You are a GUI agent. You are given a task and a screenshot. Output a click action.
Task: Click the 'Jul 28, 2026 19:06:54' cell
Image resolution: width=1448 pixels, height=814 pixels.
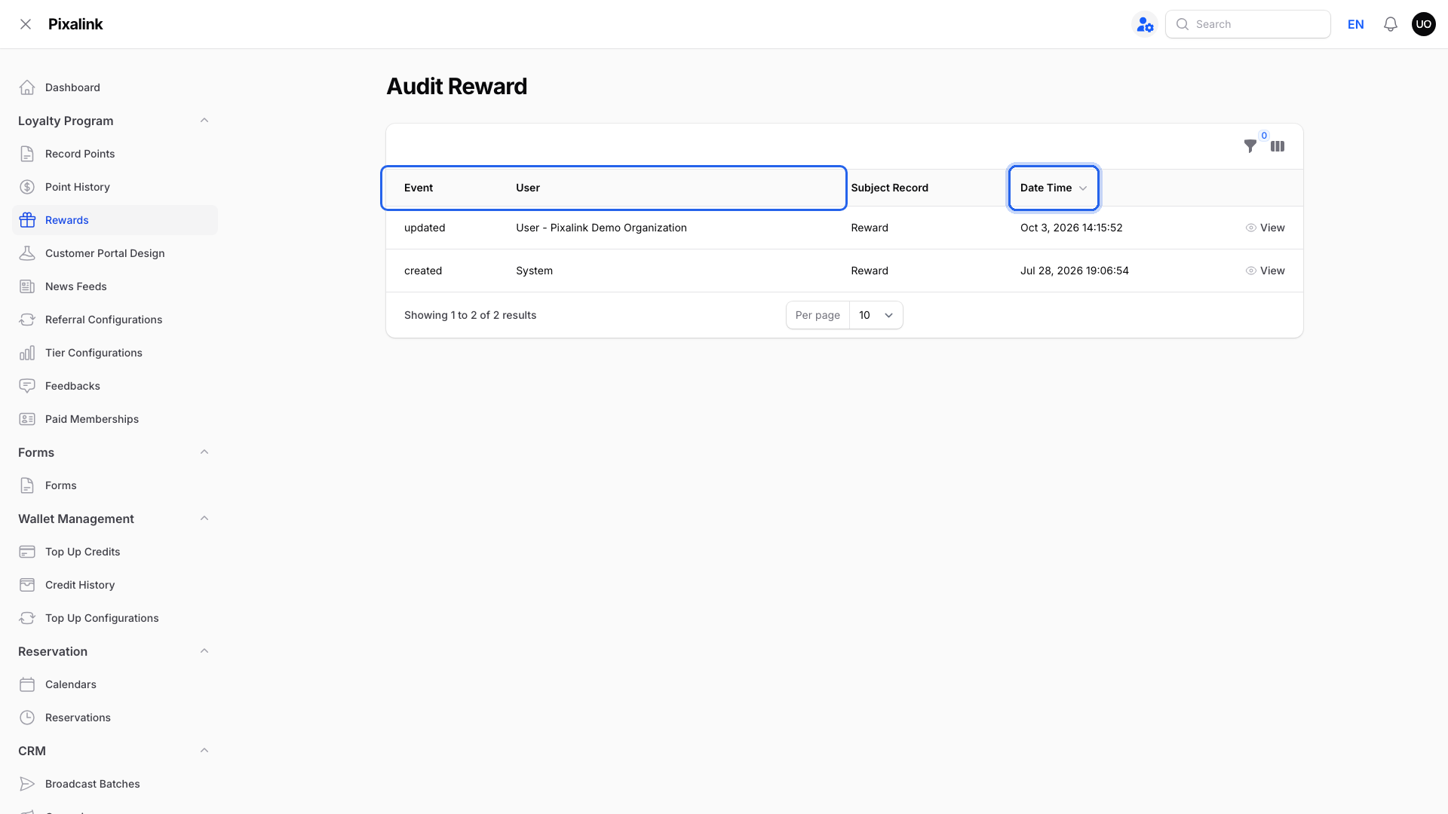pyautogui.click(x=1074, y=271)
